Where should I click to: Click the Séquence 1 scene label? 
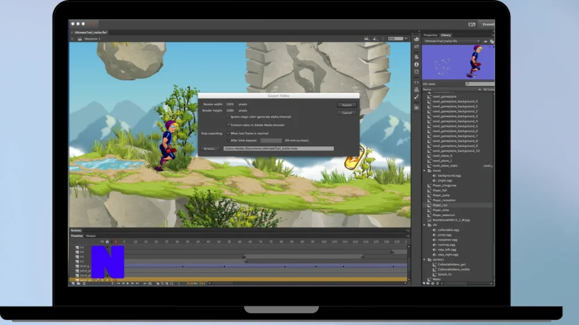coord(92,39)
